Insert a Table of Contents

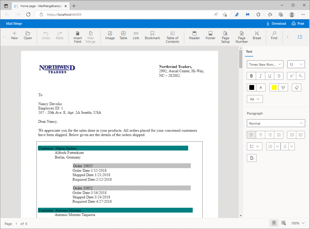coord(172,36)
